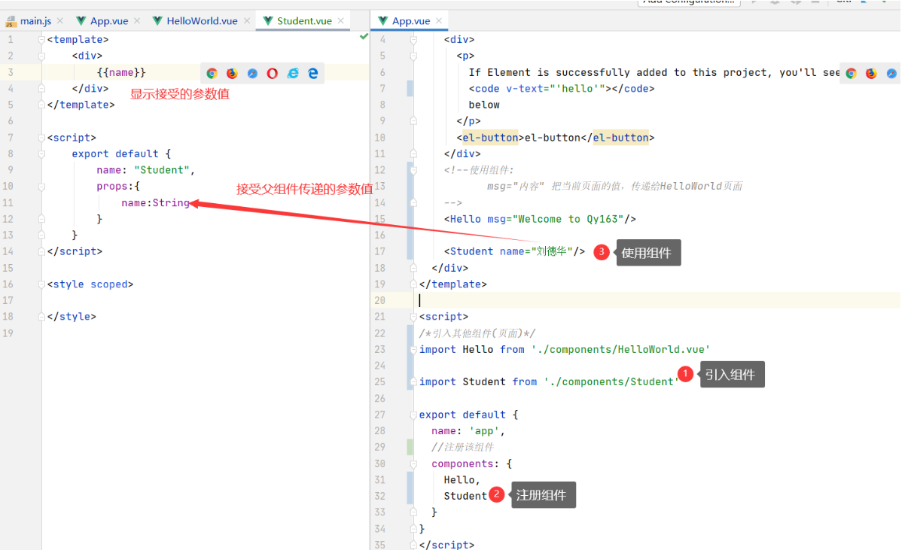The width and height of the screenshot is (914, 550).
Task: Place cursor on {{name}} in Student.vue
Action: (x=121, y=72)
